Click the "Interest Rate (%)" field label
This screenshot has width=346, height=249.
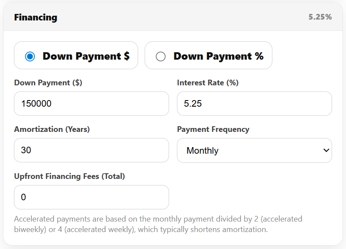207,83
